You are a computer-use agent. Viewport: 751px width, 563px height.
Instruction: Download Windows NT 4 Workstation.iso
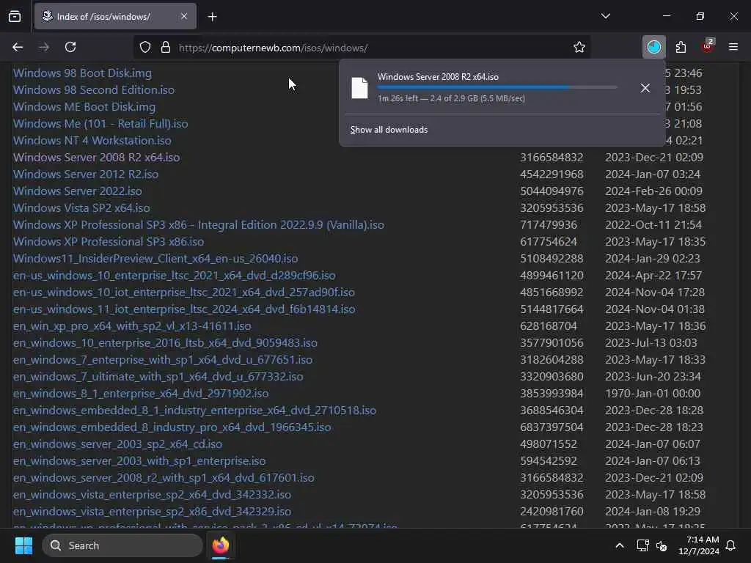(x=92, y=140)
